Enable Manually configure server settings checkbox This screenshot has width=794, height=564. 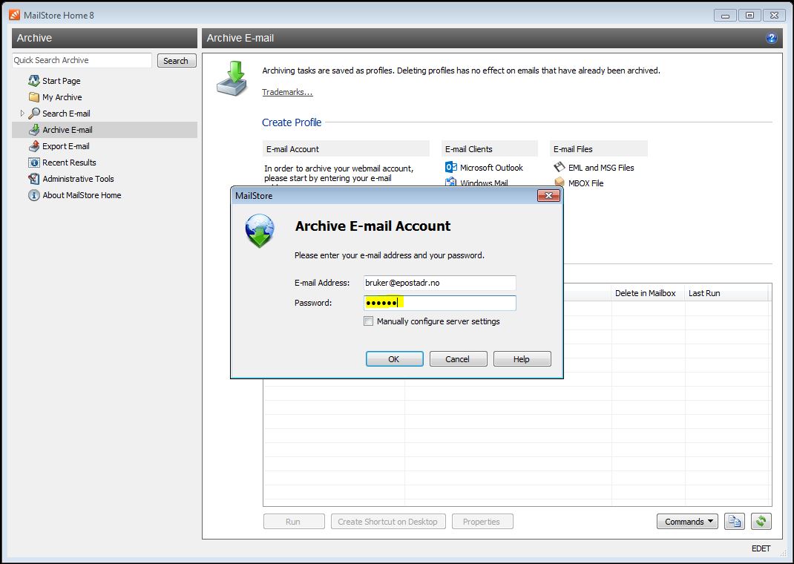tap(369, 321)
